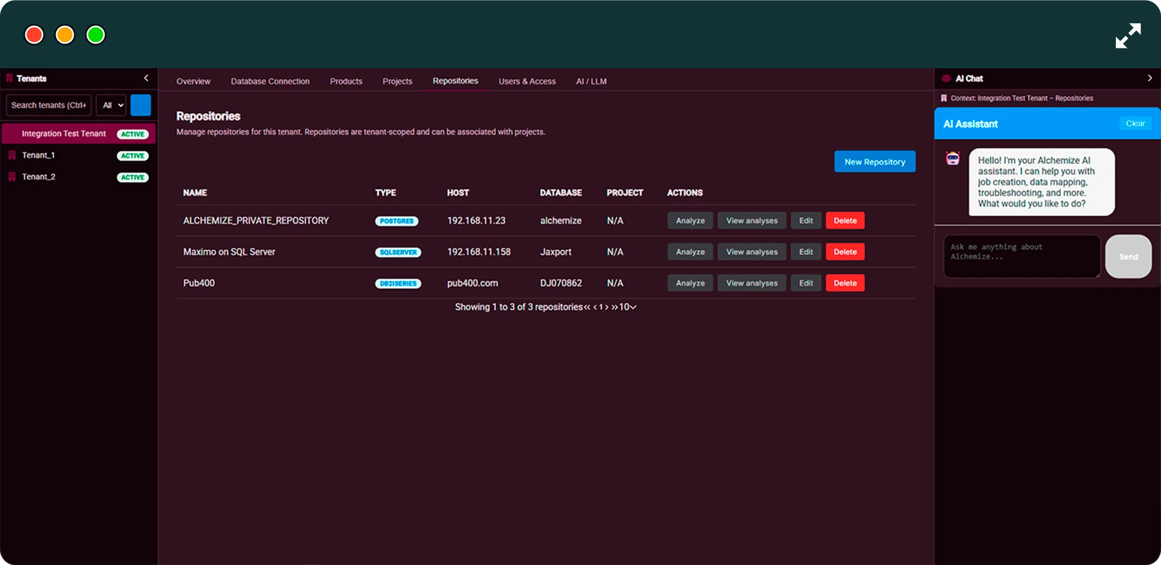
Task: Click the DB2ISERIES type badge
Action: [398, 284]
